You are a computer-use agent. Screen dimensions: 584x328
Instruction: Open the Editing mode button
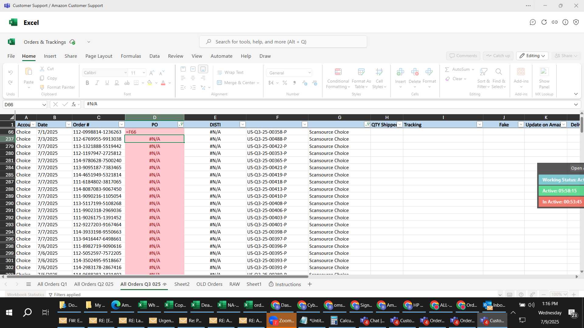coord(532,56)
